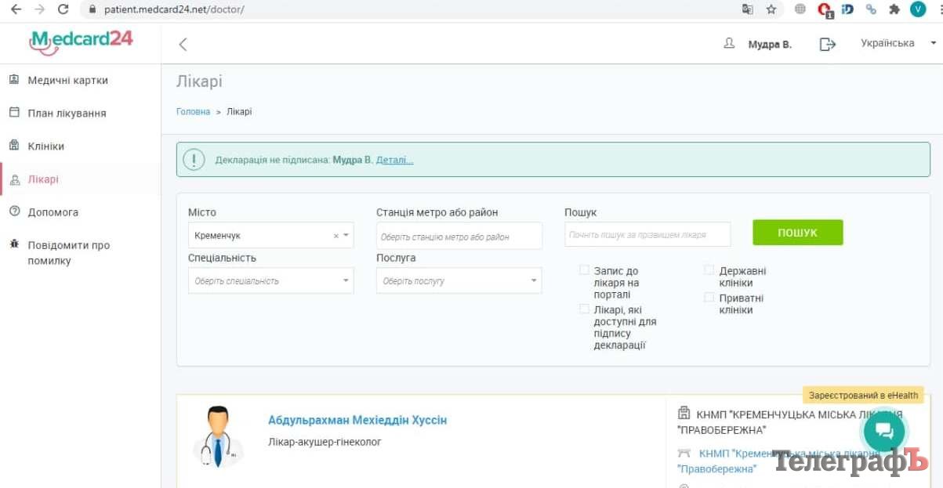Image resolution: width=943 pixels, height=488 pixels.
Task: Open 'Медичні картки' in the sidebar
Action: [67, 81]
